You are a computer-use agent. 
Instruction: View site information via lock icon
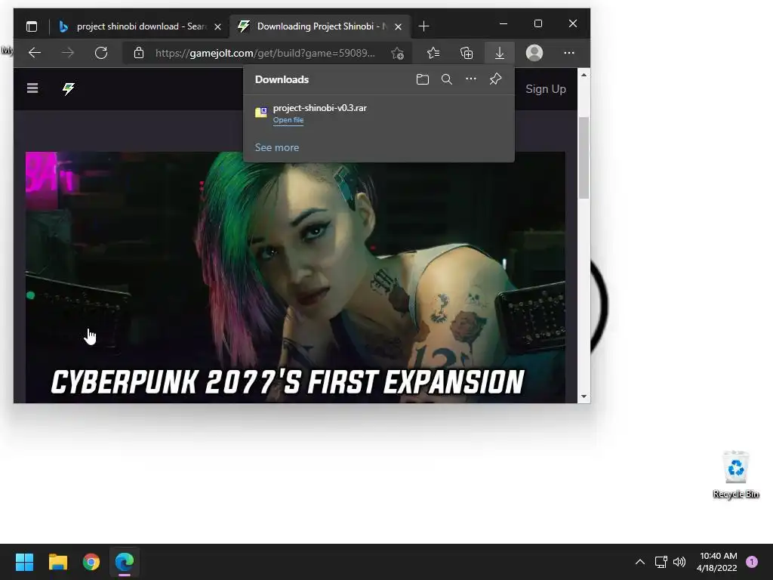(x=139, y=53)
